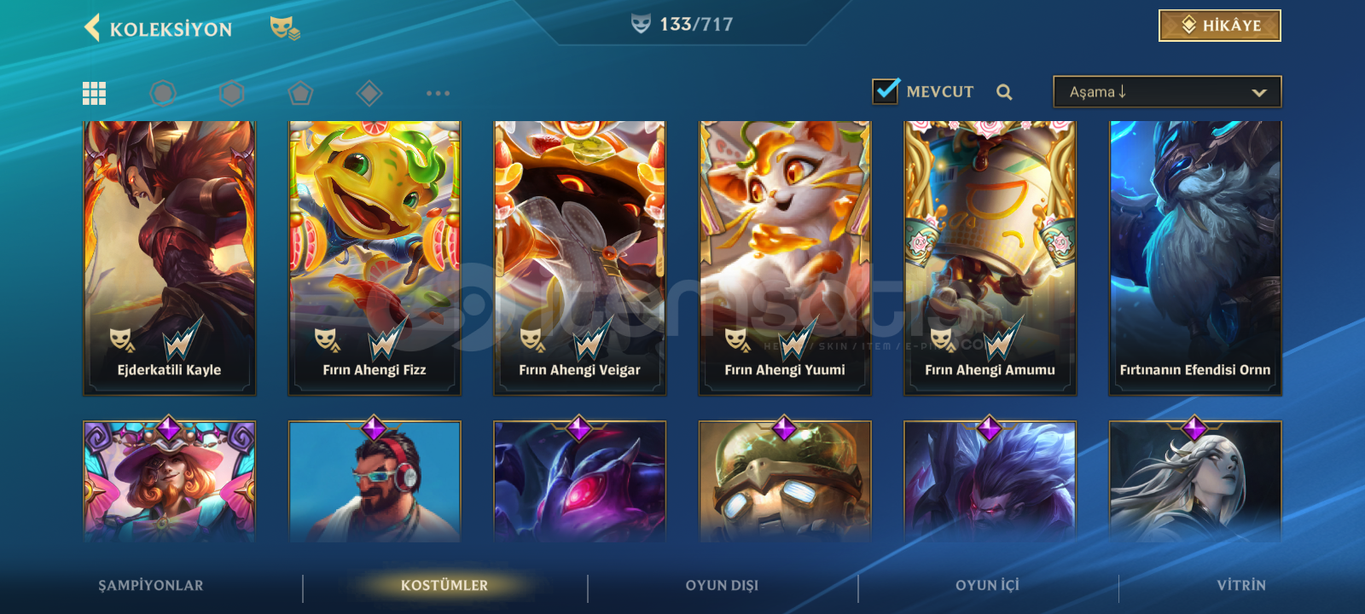
Task: Open the Vitrin tab
Action: point(1241,585)
